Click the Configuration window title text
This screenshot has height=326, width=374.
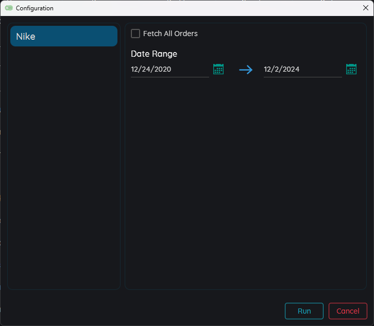pyautogui.click(x=35, y=8)
